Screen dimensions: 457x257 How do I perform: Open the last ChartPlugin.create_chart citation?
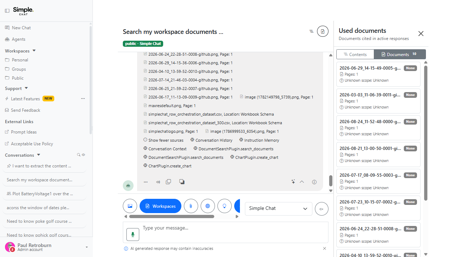click(167, 166)
